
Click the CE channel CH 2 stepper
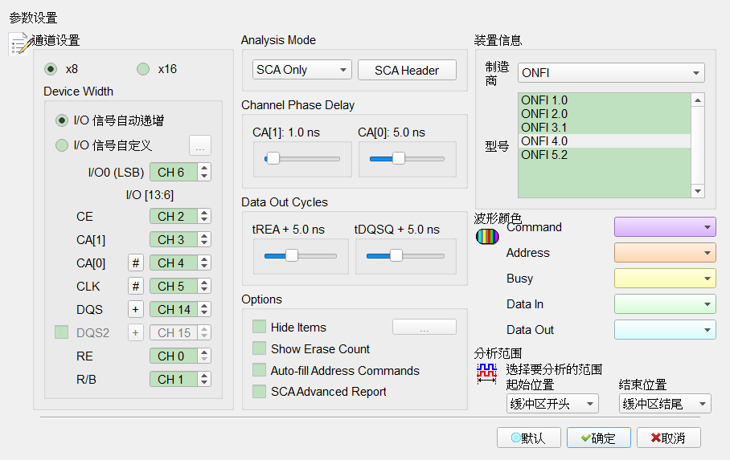click(x=180, y=216)
